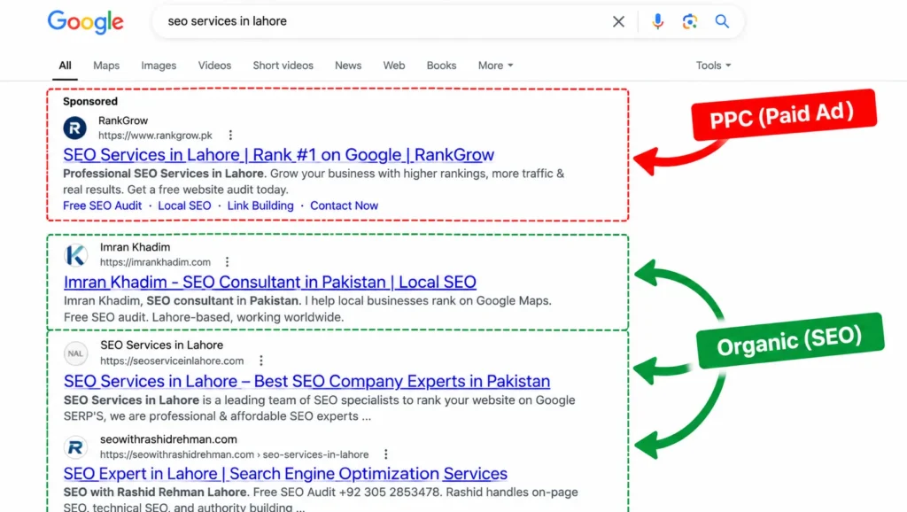The height and width of the screenshot is (512, 907).
Task: Click the Contact Now sitelink
Action: [x=345, y=206]
